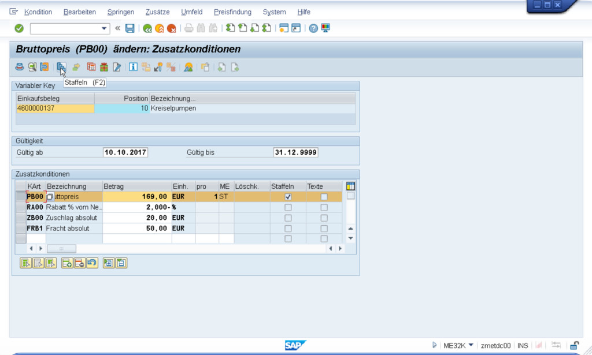Open the Bearbeiten menu
Image resolution: width=592 pixels, height=355 pixels.
point(80,12)
